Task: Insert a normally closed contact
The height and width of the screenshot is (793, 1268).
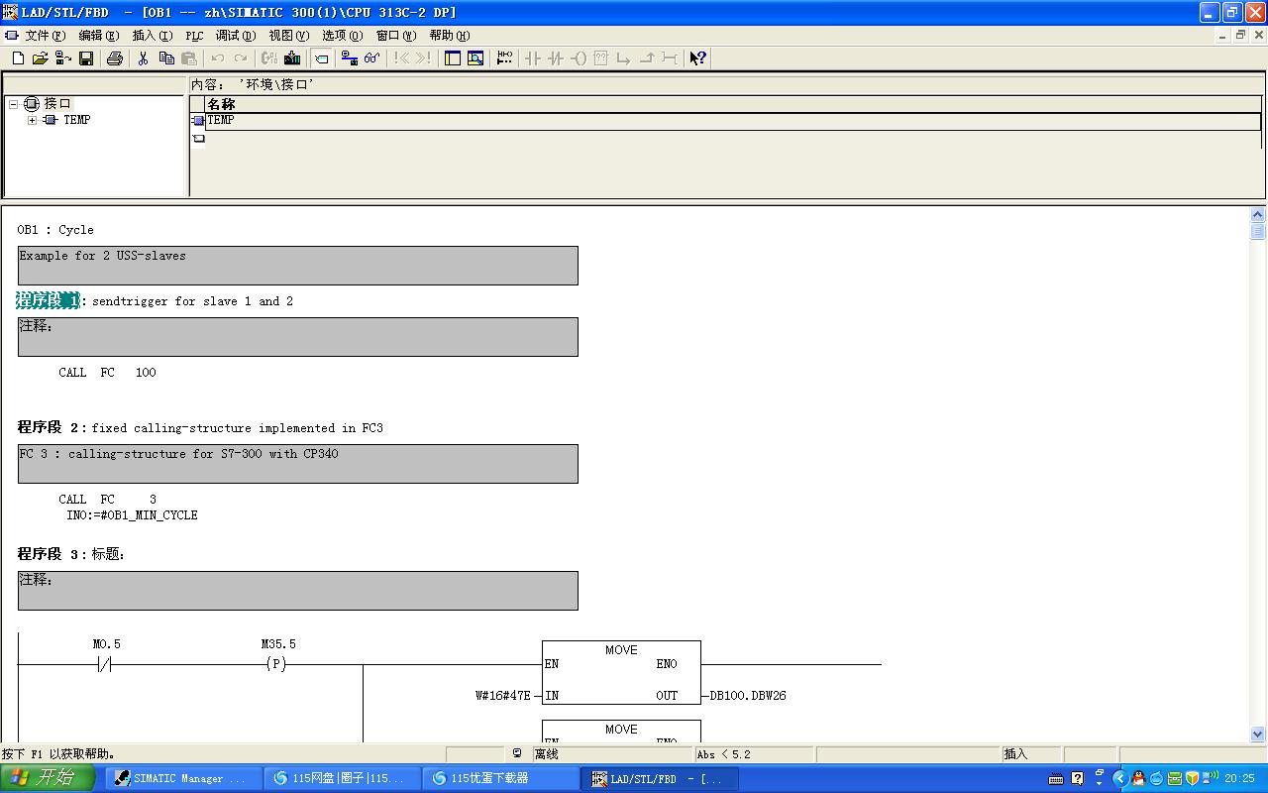Action: click(x=556, y=58)
